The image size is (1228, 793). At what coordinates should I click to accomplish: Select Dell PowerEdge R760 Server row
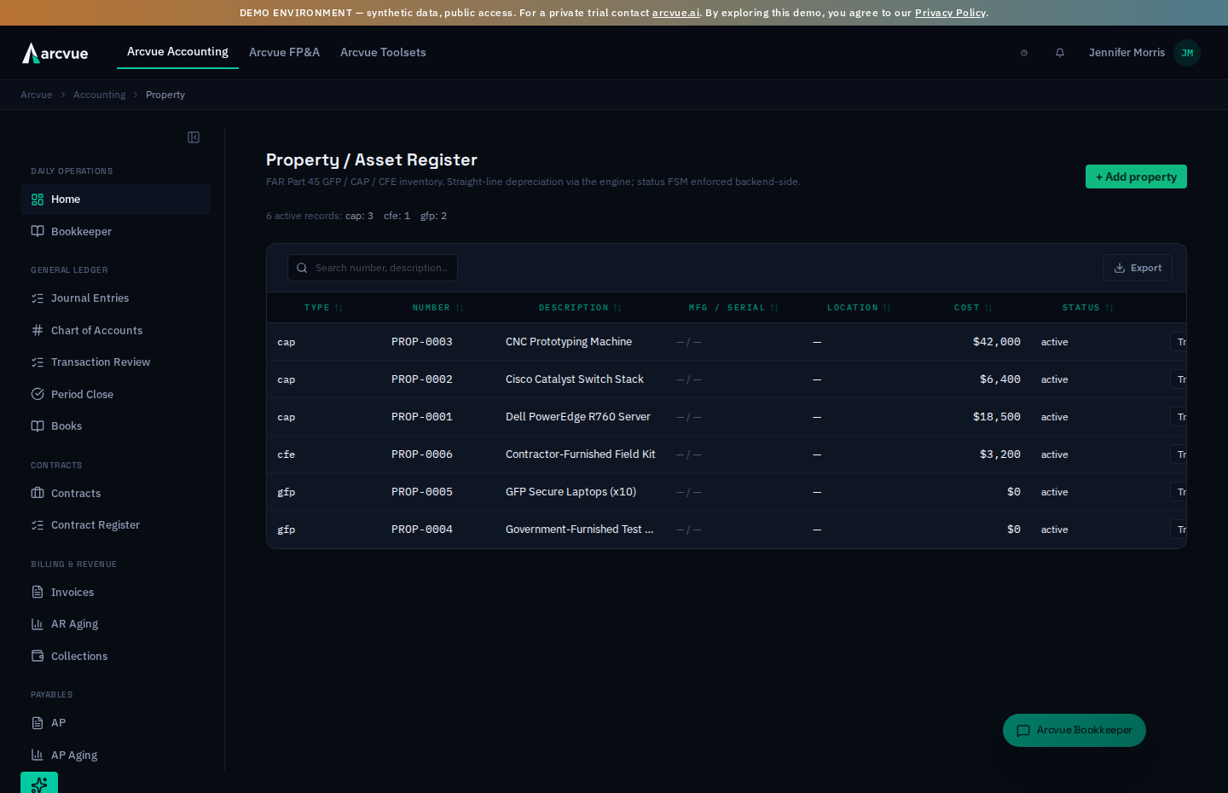click(727, 417)
